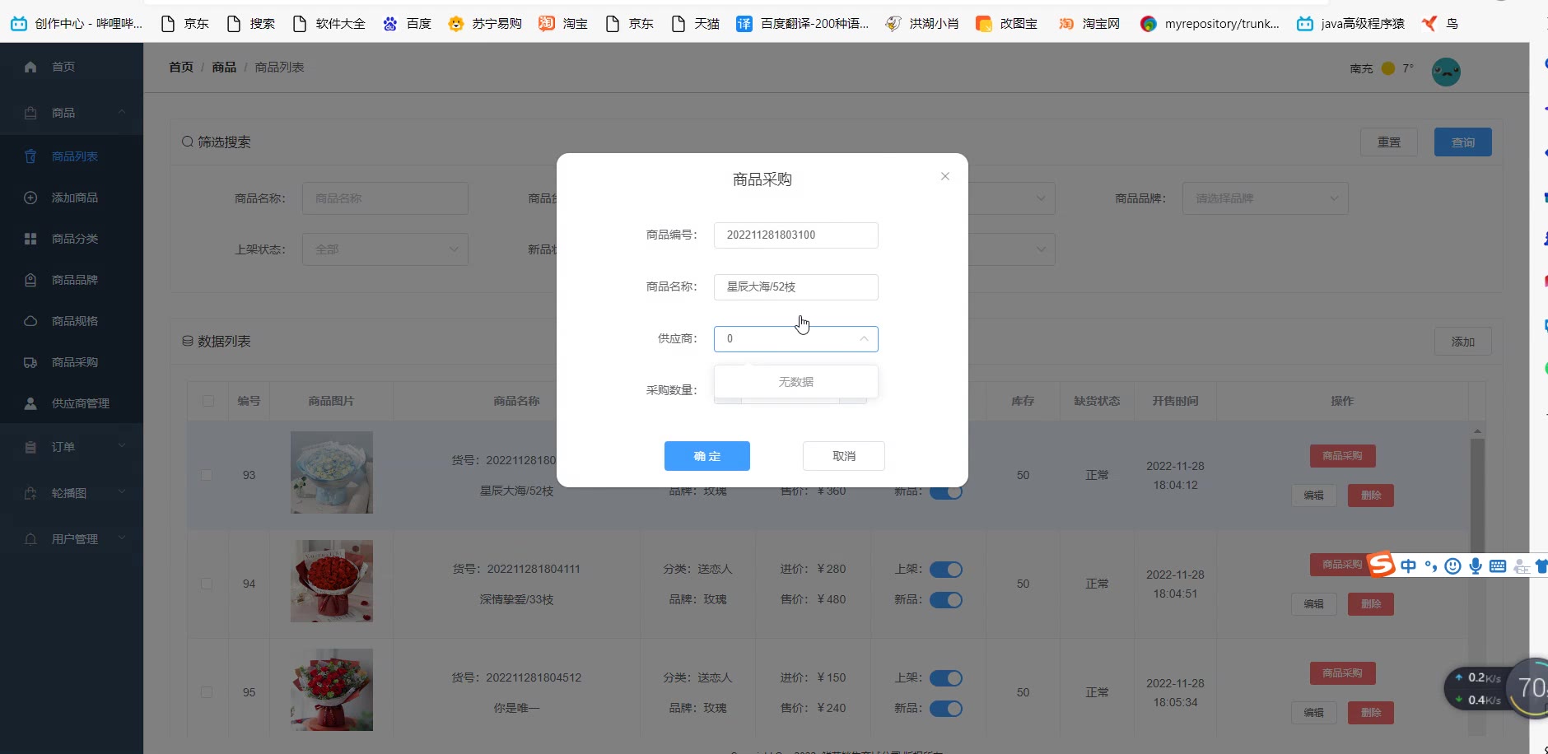Click the 订单 clipboard icon
The height and width of the screenshot is (754, 1548).
tap(30, 447)
